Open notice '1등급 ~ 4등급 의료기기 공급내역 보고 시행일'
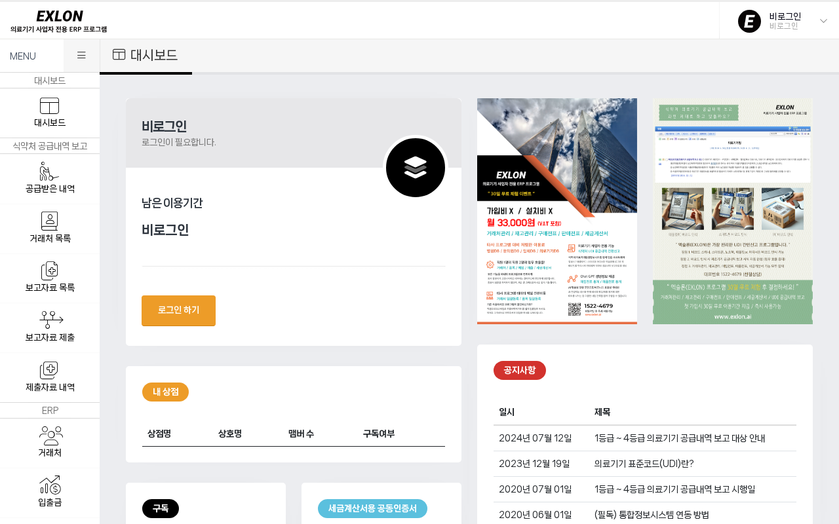839x524 pixels. (675, 489)
